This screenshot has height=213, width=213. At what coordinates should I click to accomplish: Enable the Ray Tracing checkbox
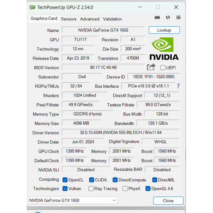pos(91,189)
